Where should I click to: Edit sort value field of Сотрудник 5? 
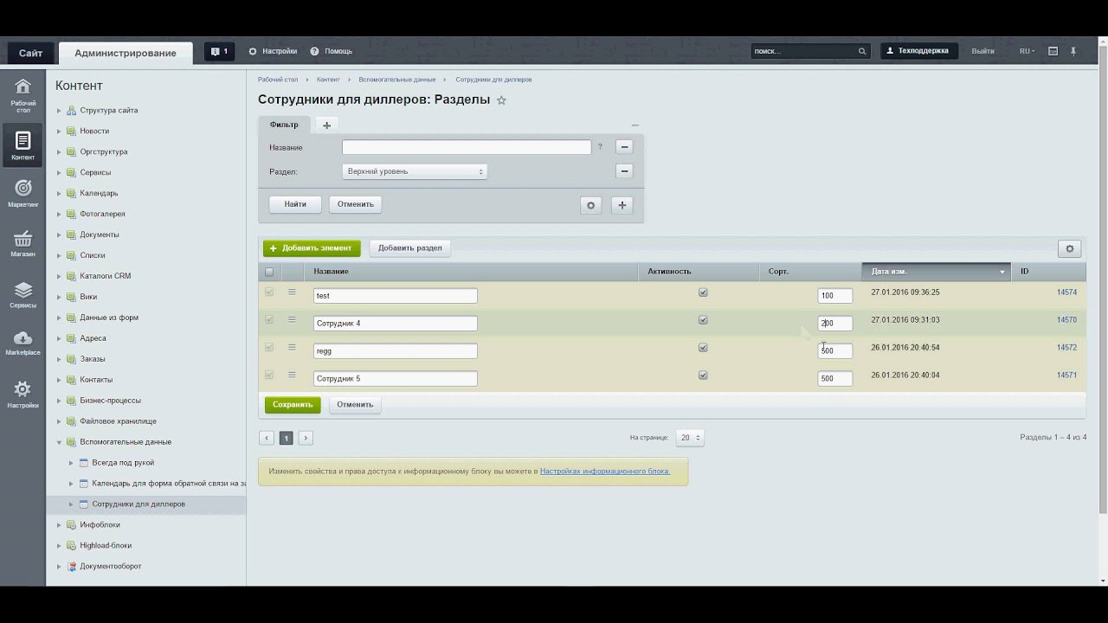834,379
